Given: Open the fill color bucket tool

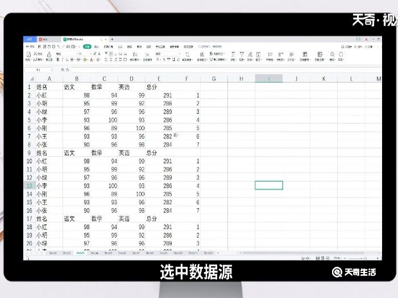Looking at the screenshot, I should [x=85, y=60].
